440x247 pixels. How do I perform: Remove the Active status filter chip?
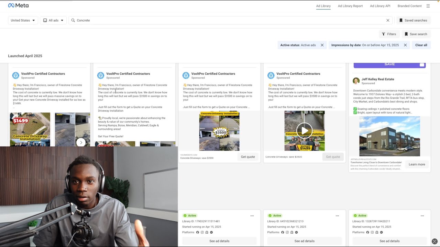pos(322,45)
